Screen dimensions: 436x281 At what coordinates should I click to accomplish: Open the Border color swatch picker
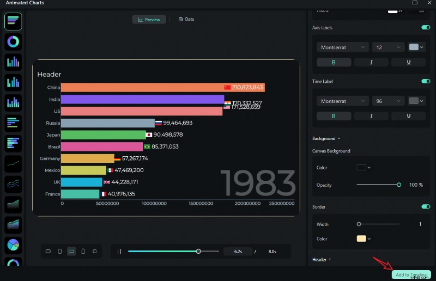point(364,239)
